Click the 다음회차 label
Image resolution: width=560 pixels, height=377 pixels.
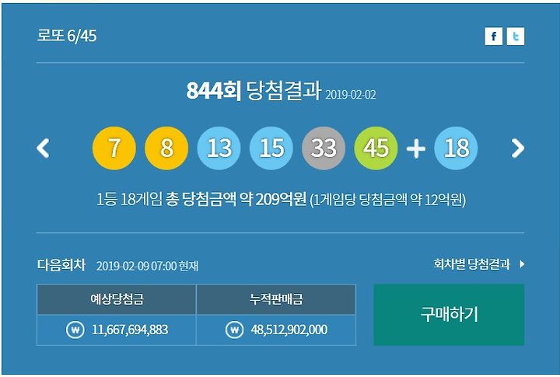61,265
